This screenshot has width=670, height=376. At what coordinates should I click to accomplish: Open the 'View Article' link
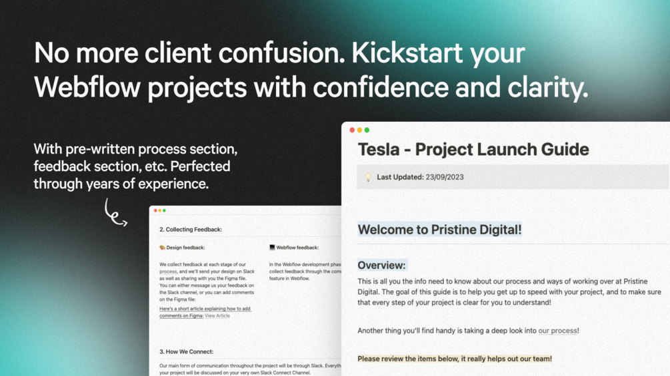coord(217,316)
